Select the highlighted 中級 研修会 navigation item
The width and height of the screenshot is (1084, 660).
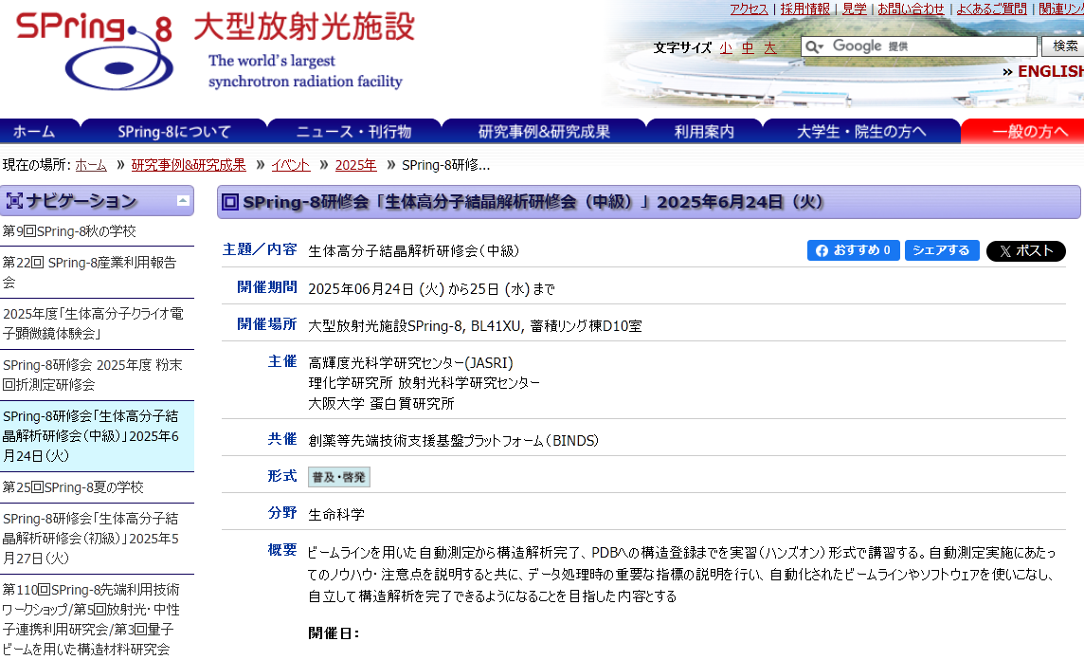[x=97, y=436]
